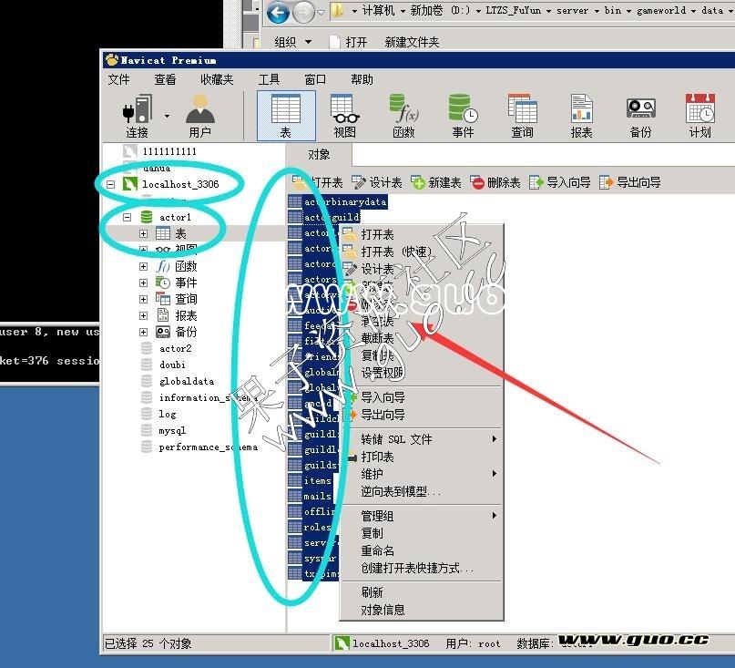Click the 新建文件夹 button in Explorer

(412, 42)
